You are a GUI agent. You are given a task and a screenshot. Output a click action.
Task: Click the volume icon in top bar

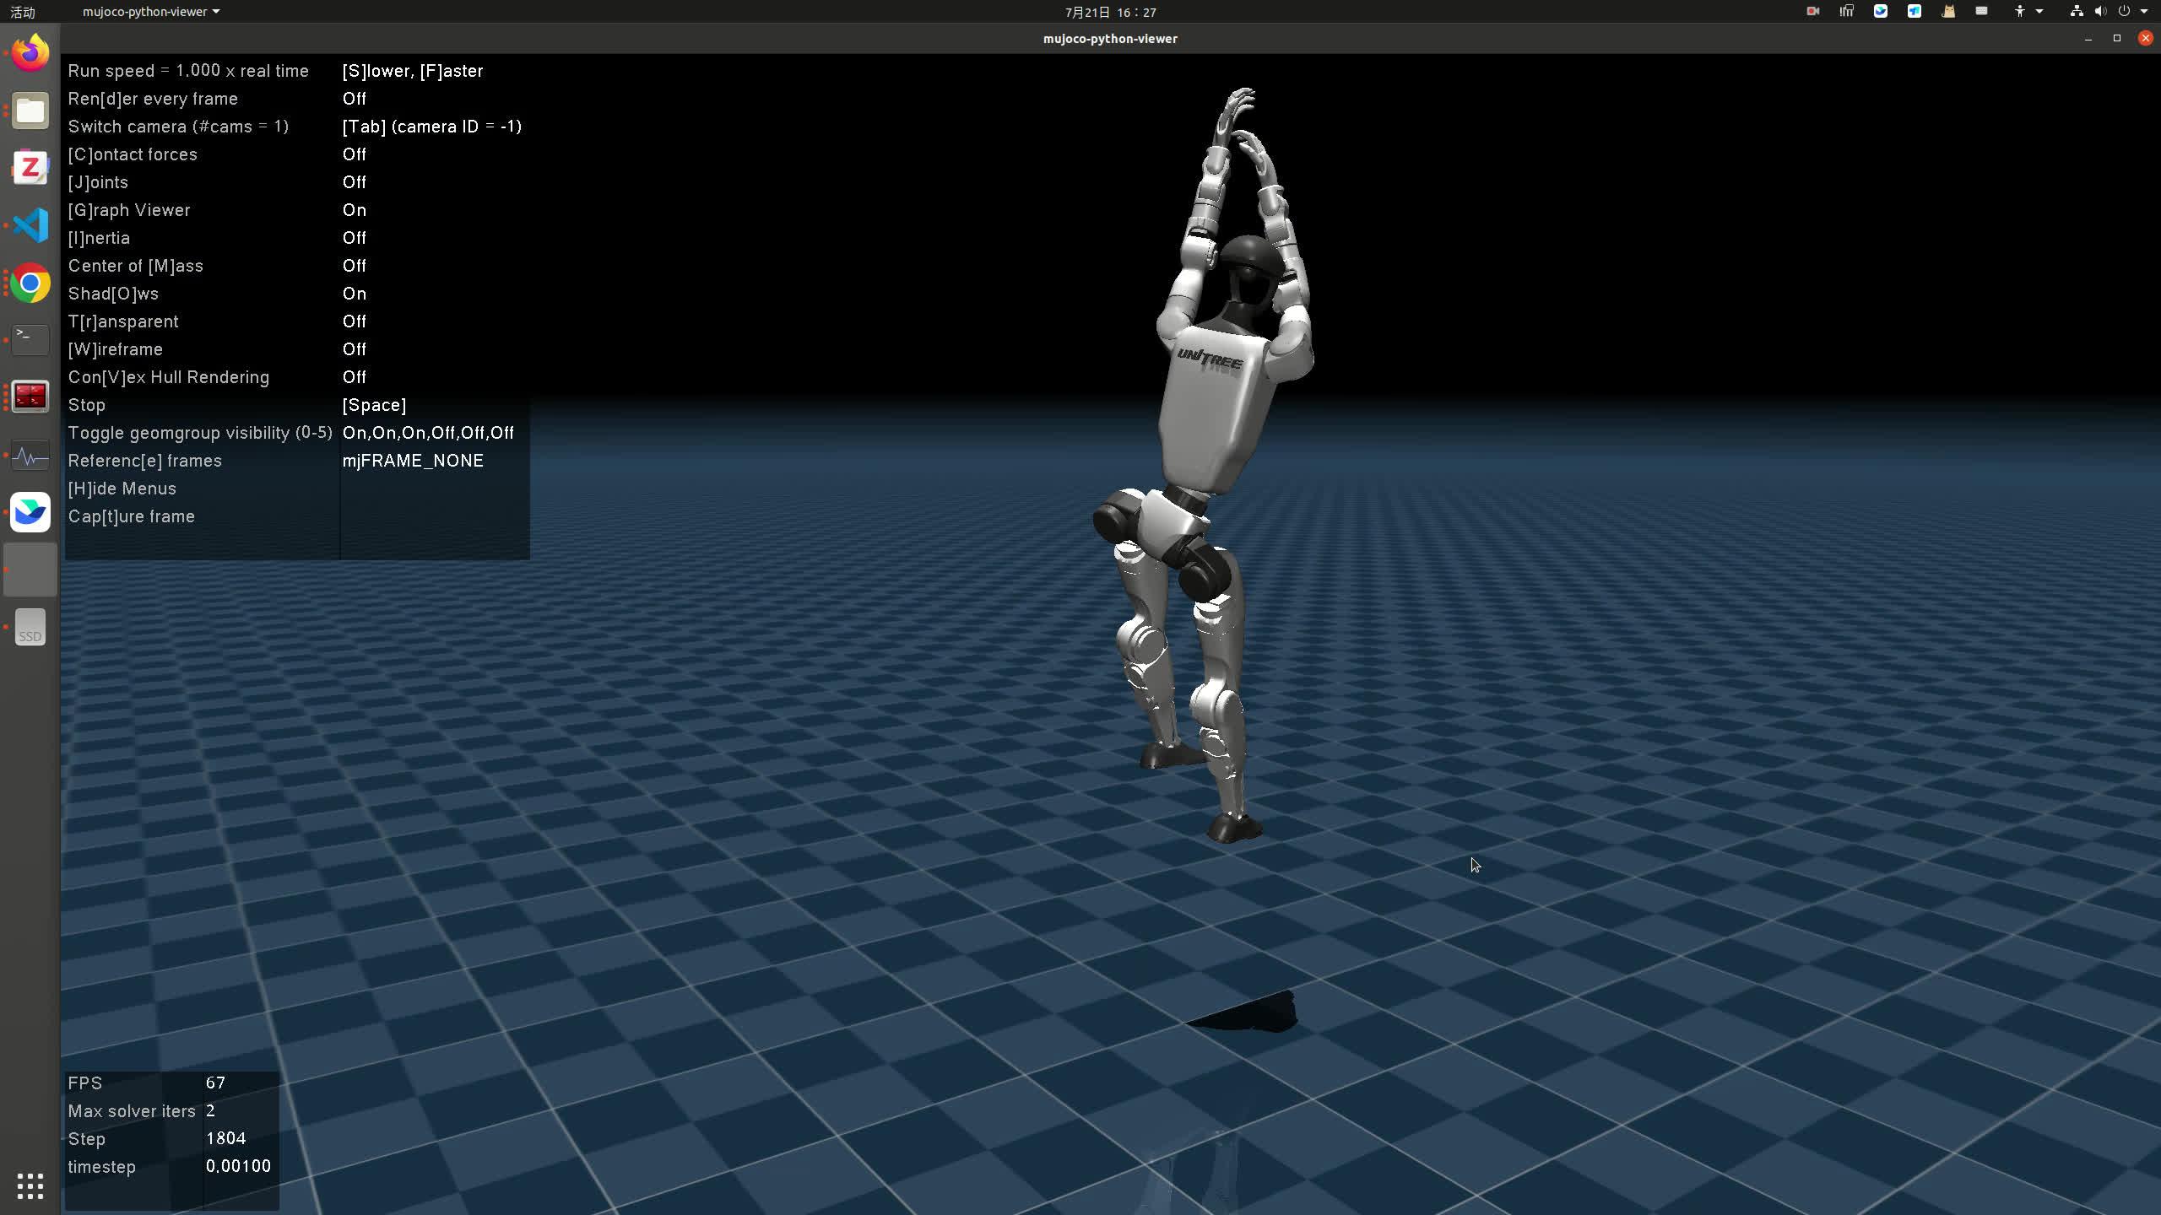tap(2100, 12)
